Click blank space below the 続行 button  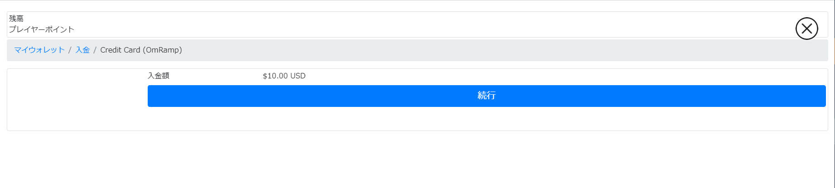(487, 119)
